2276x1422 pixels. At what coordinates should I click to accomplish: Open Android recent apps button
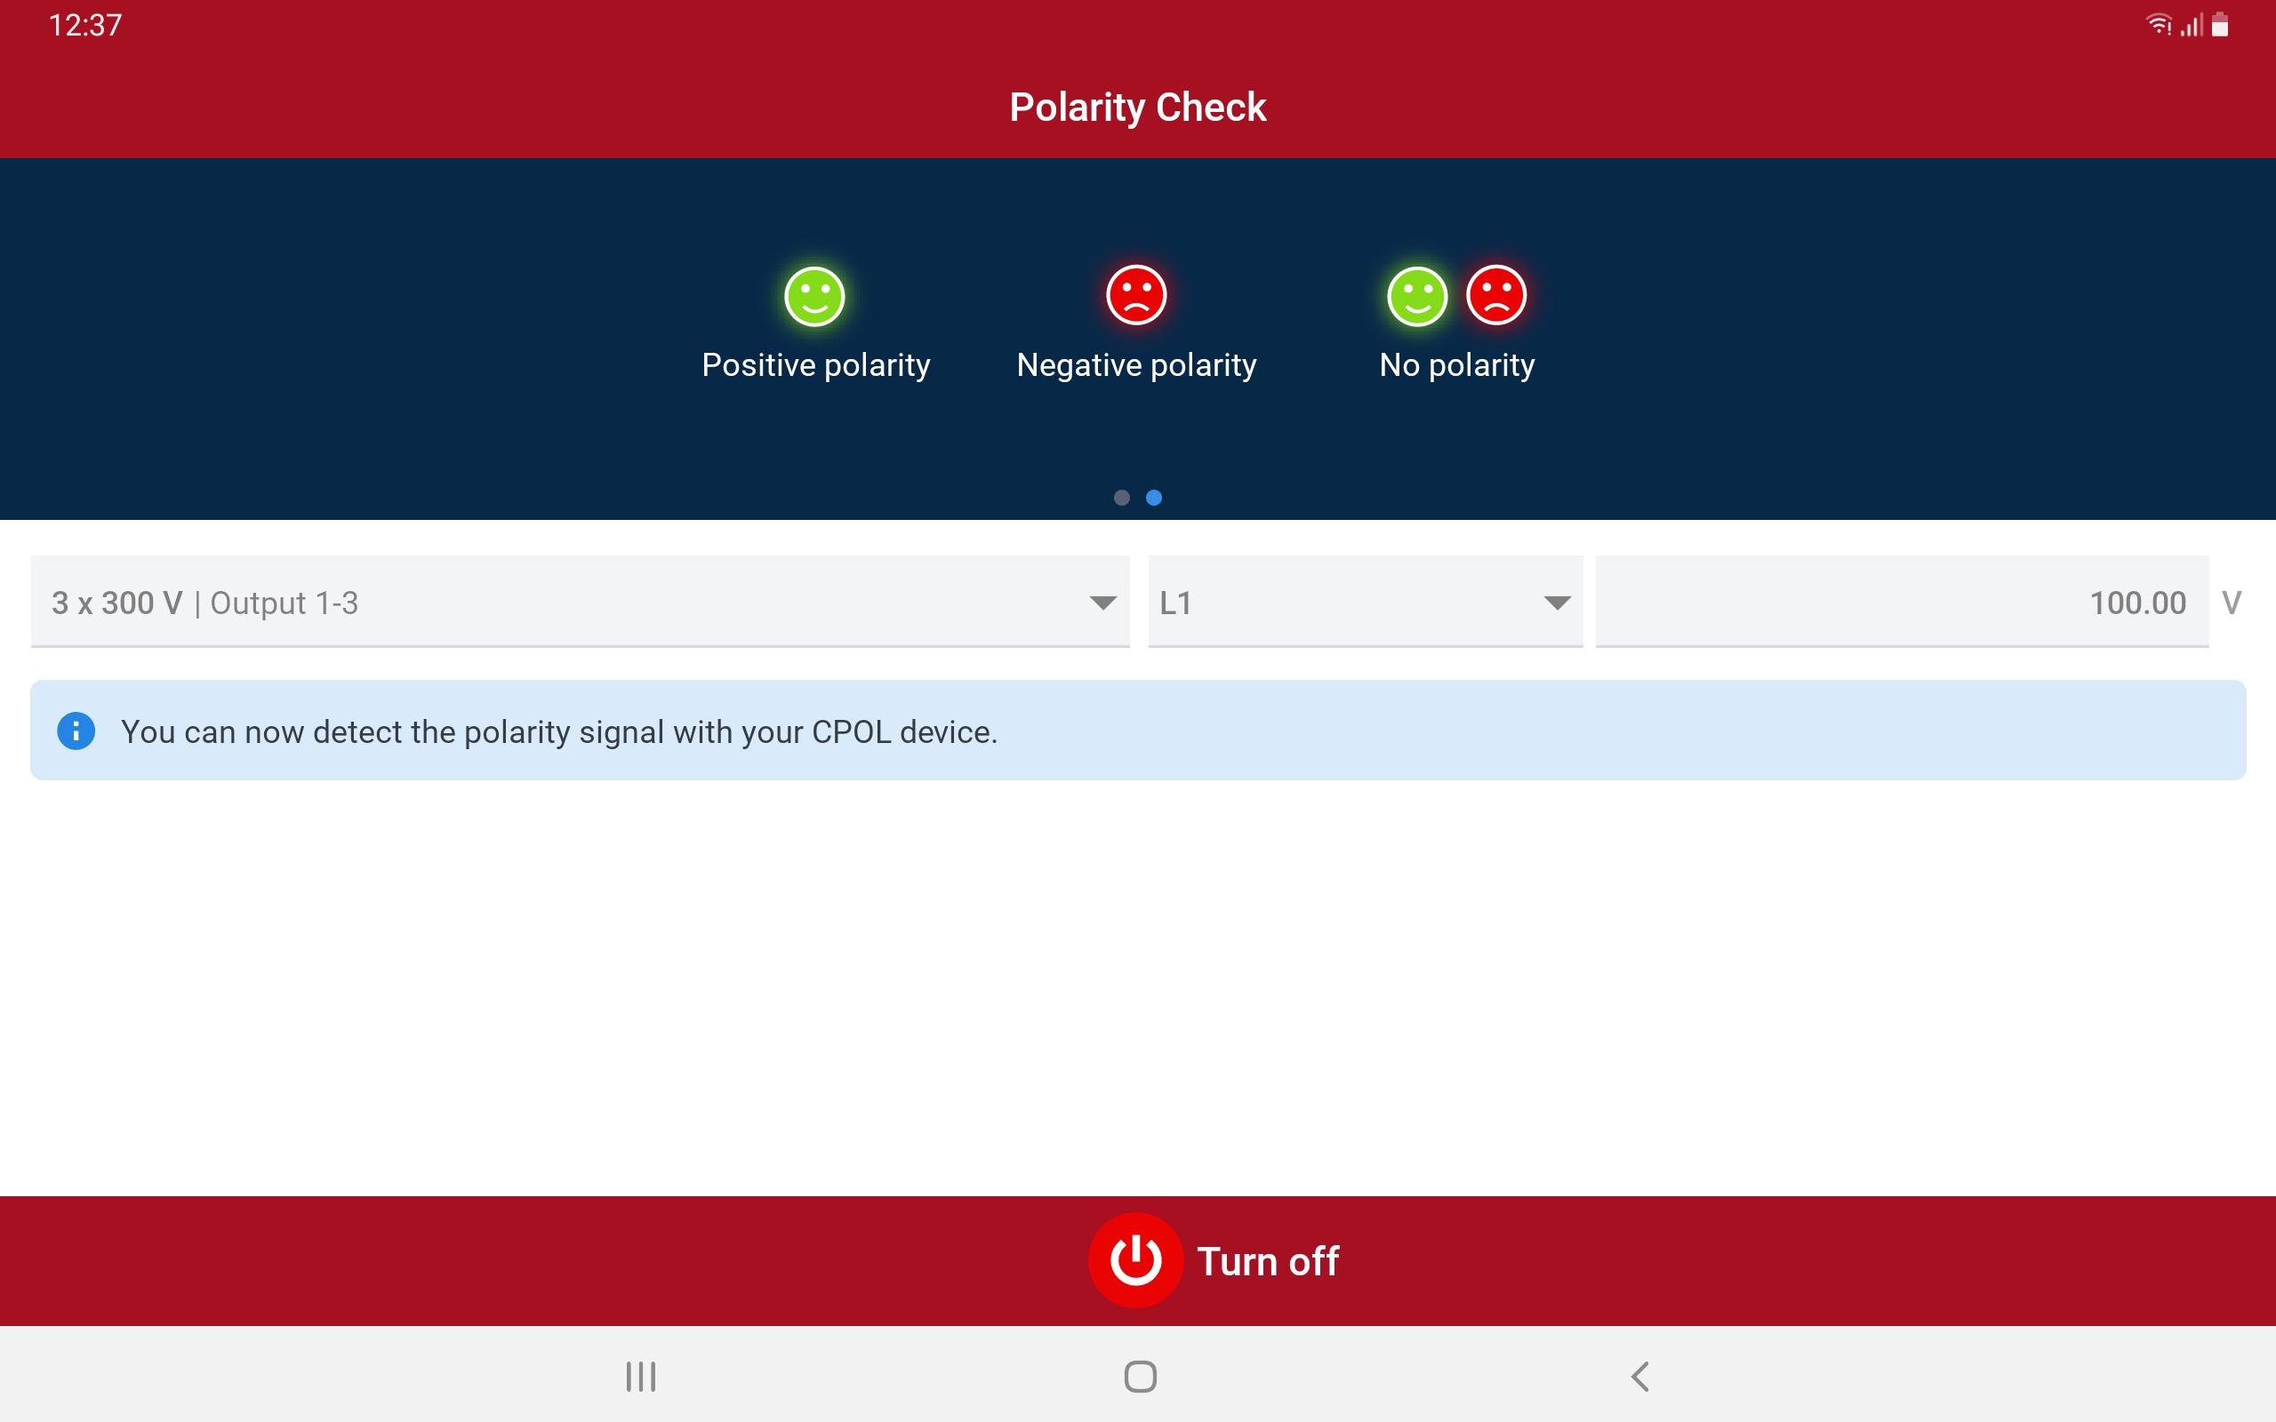(640, 1376)
